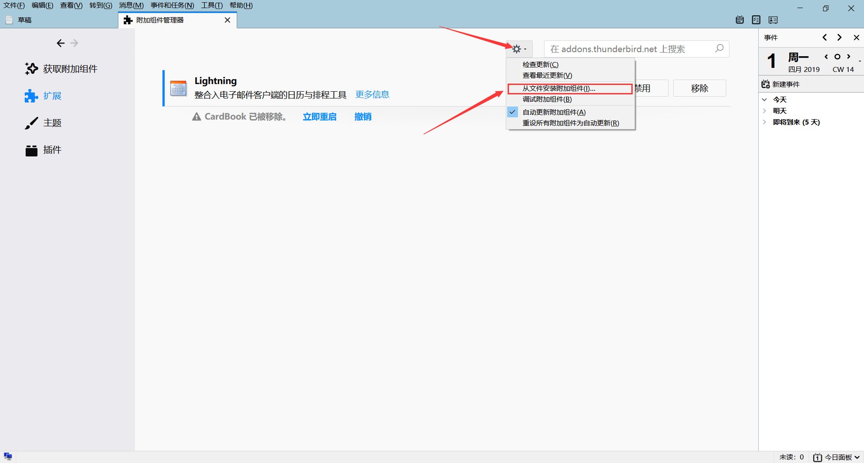Open the 编辑(E) menu
The height and width of the screenshot is (463, 864).
42,5
